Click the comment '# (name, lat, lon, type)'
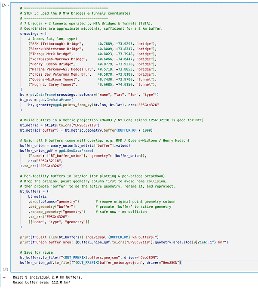The width and height of the screenshot is (258, 295). 52,39
